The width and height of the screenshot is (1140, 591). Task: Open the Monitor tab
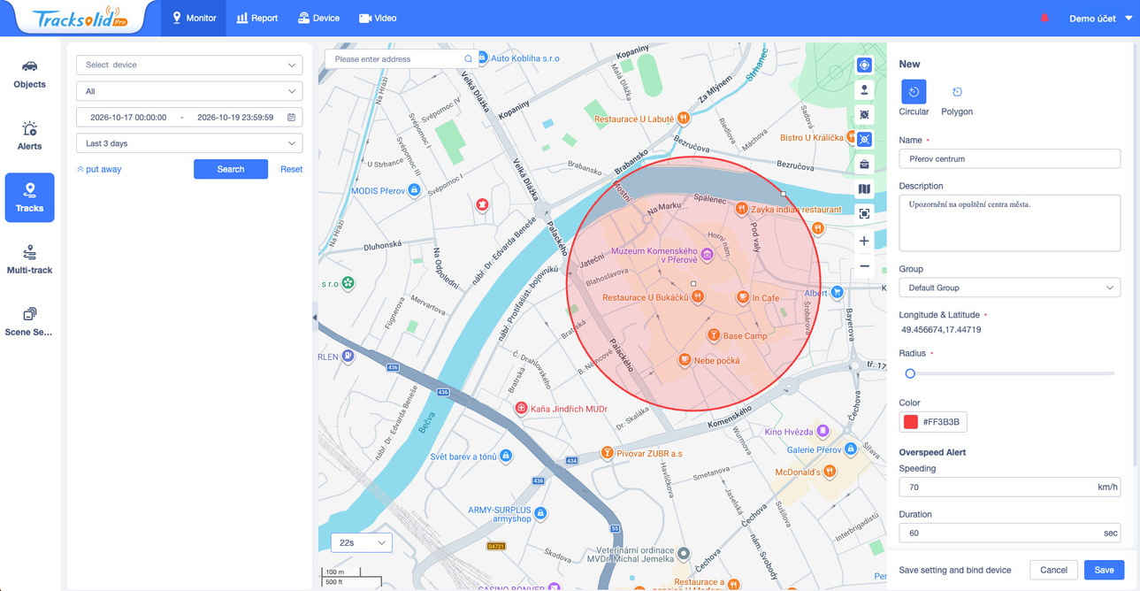194,18
